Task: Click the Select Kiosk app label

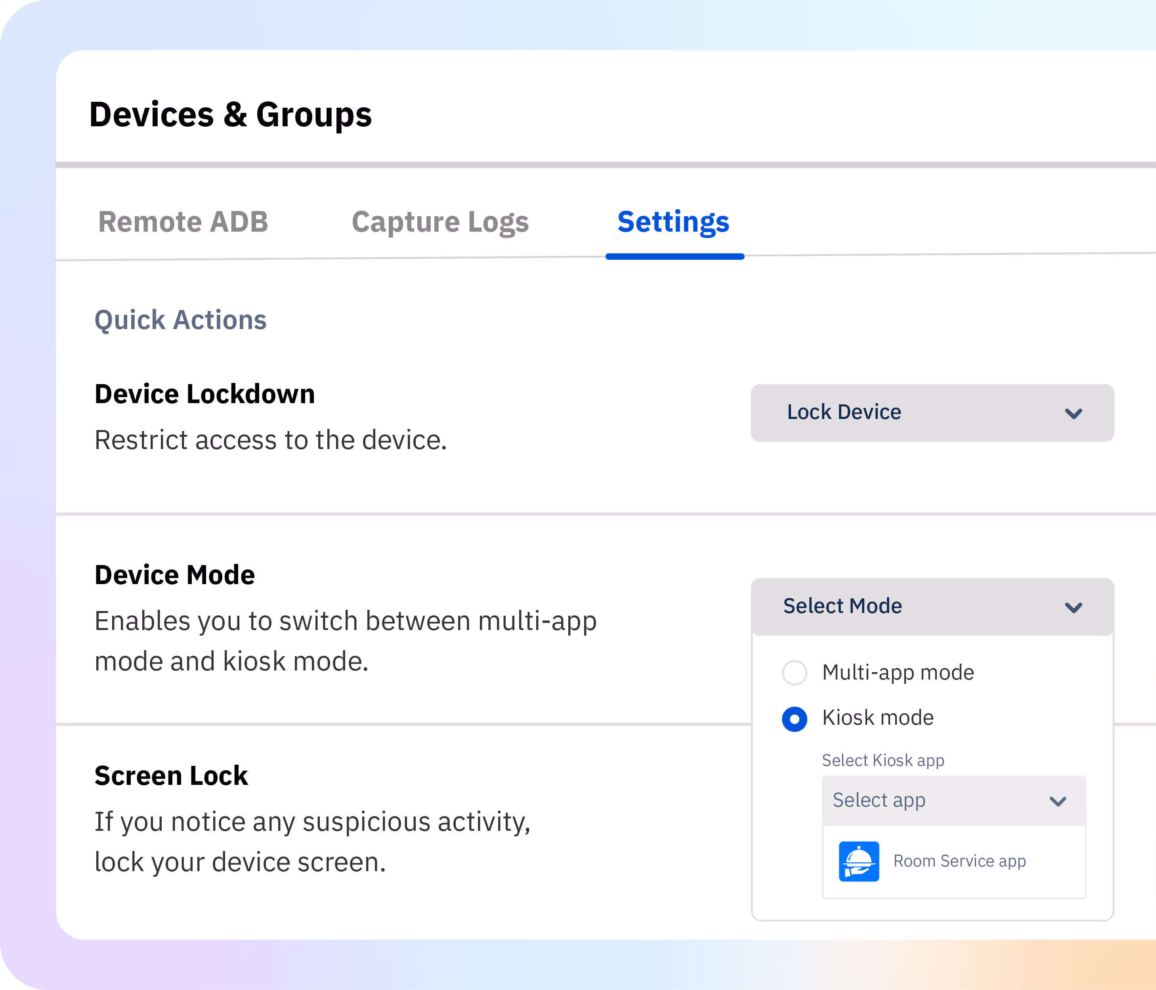Action: (883, 760)
